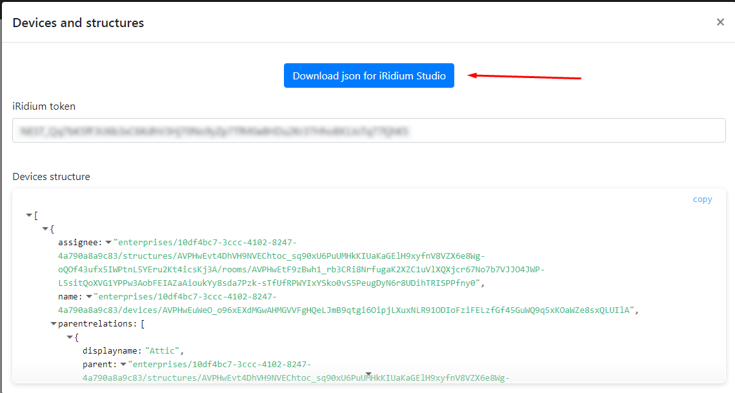Close the Devices and structures dialog
735x393 pixels.
coord(720,21)
